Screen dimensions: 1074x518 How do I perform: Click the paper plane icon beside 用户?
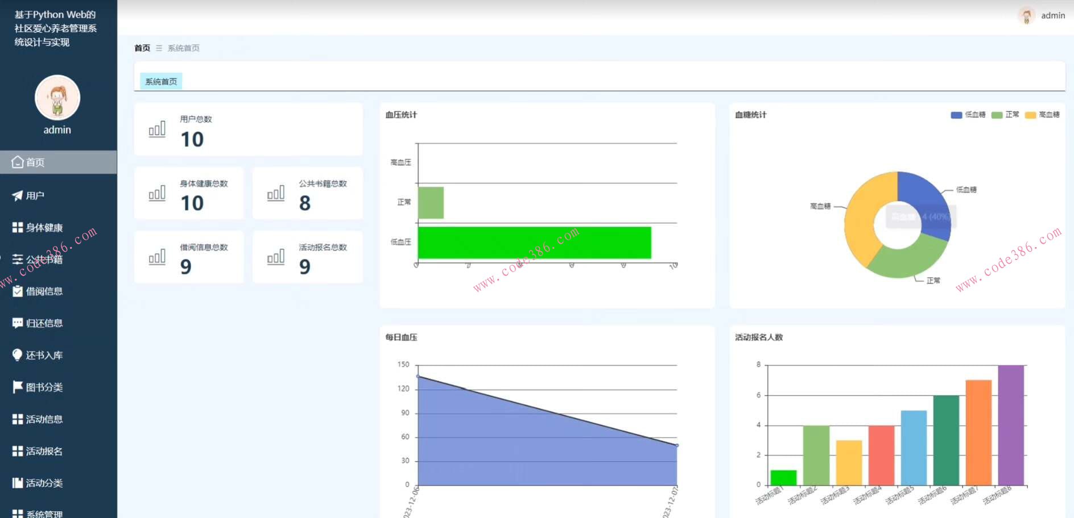[x=18, y=195]
